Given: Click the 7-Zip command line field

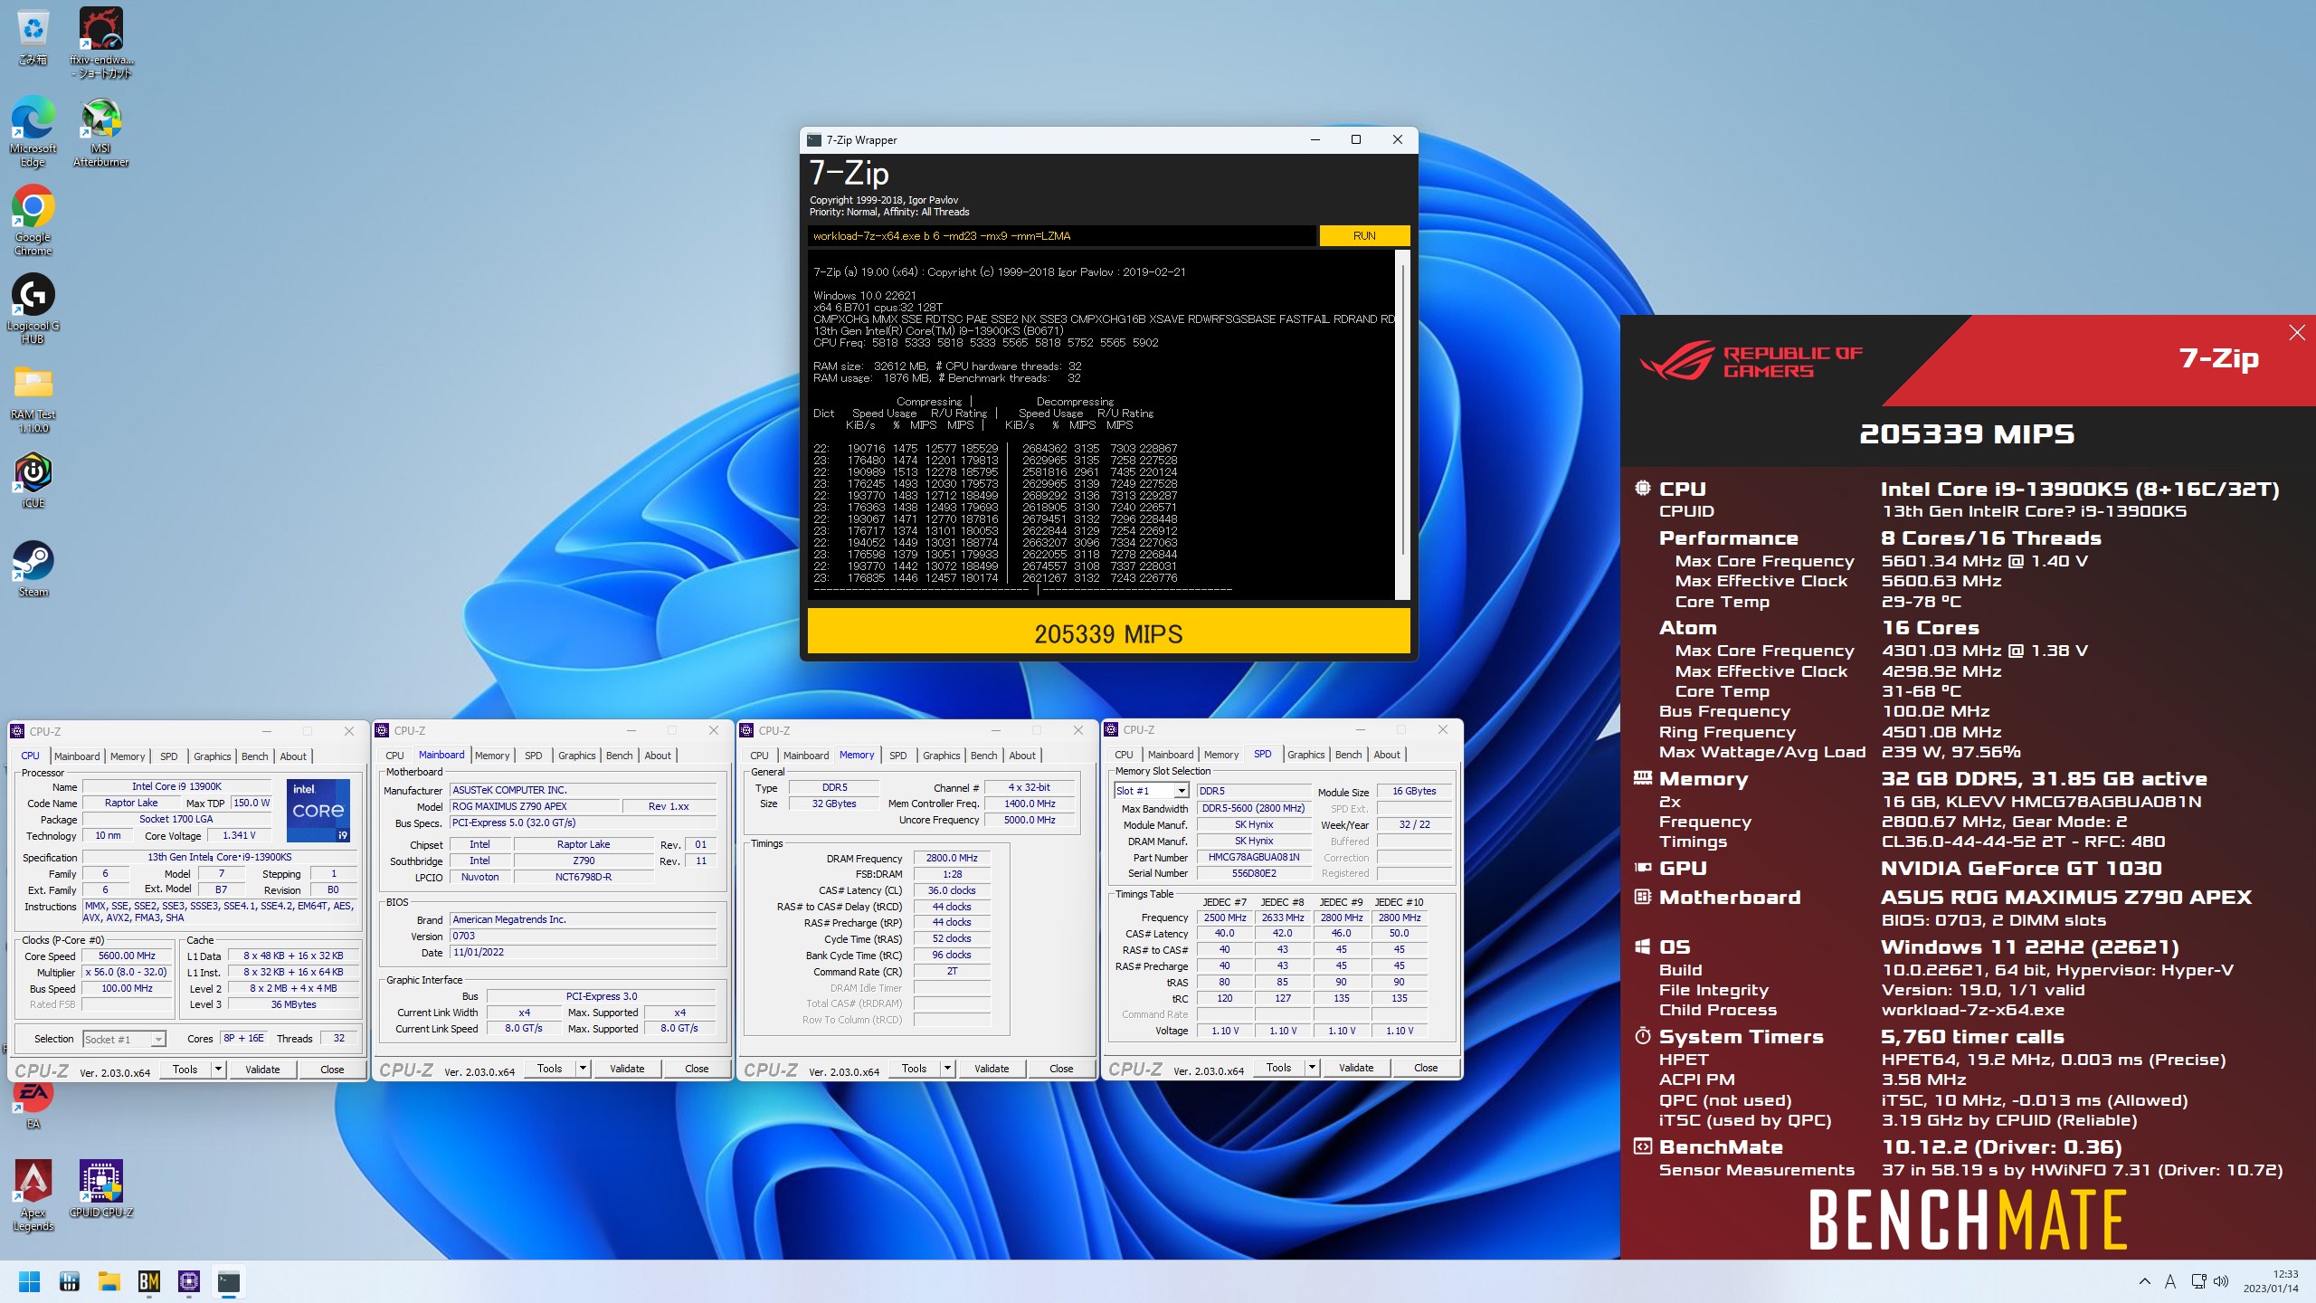Looking at the screenshot, I should [x=1061, y=236].
